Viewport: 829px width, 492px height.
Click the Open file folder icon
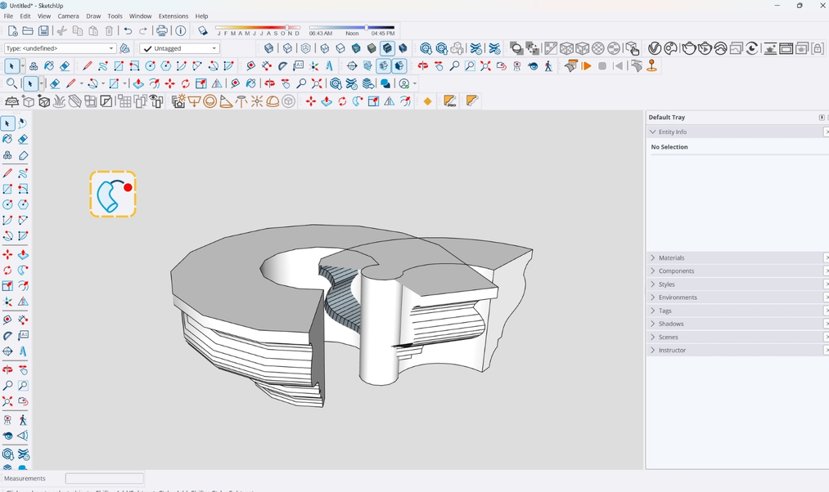pos(28,31)
